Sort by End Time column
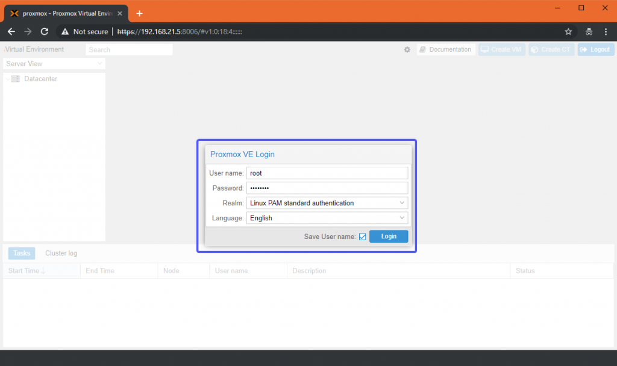The width and height of the screenshot is (617, 366). click(119, 271)
